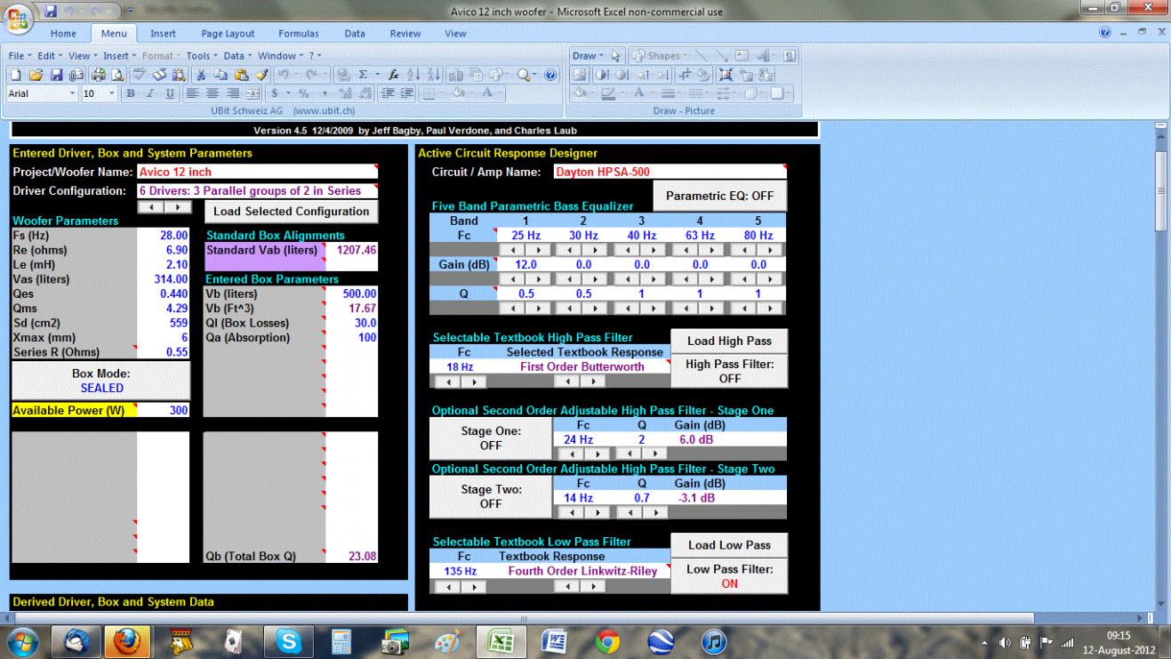Click the More Contrast icon in Draw toolbar
1171x659 pixels.
603,75
